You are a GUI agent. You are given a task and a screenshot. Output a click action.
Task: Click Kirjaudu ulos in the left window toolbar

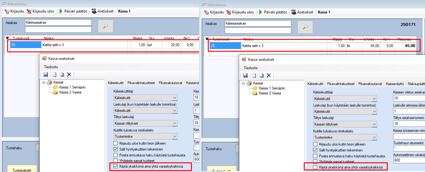pyautogui.click(x=40, y=12)
